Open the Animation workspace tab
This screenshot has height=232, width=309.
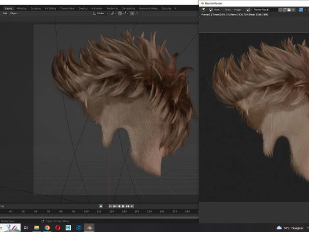[x=97, y=8]
